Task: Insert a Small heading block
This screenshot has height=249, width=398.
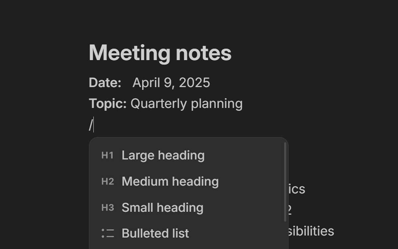Action: pyautogui.click(x=162, y=208)
